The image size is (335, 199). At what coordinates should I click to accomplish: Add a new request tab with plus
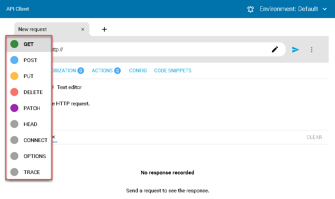click(104, 29)
